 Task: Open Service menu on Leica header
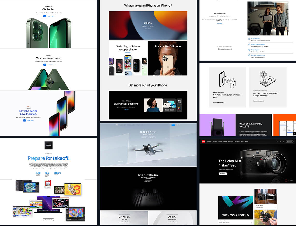coord(246,142)
